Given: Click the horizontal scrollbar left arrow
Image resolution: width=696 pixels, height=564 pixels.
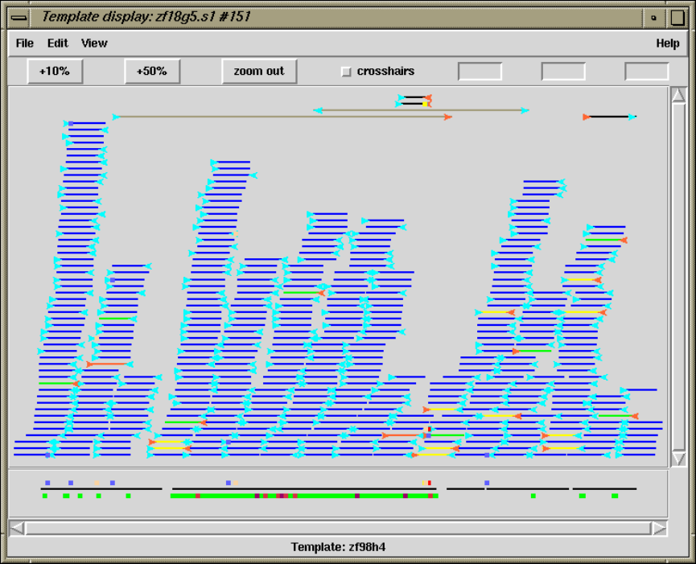Looking at the screenshot, I should coord(17,529).
